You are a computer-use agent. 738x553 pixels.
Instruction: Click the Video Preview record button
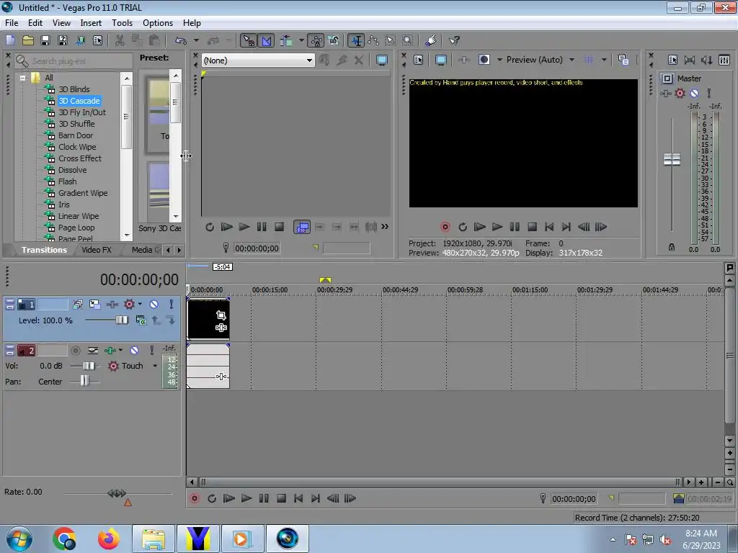coord(445,227)
